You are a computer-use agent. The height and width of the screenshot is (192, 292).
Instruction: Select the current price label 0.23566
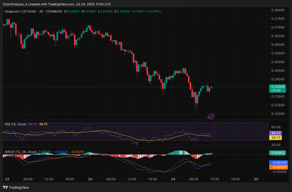277,87
